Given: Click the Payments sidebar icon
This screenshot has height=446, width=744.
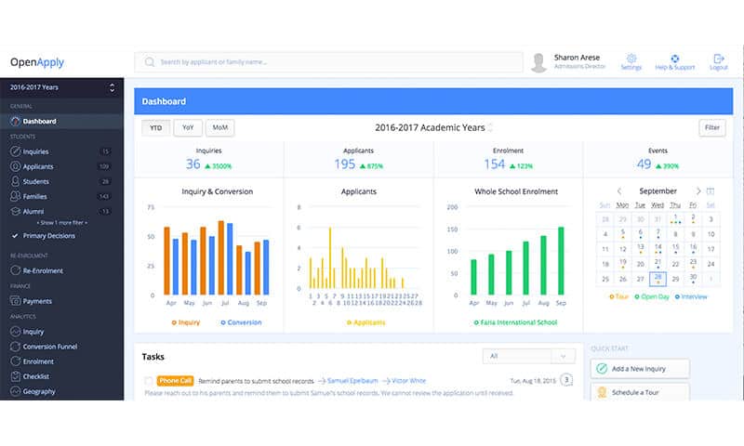Looking at the screenshot, I should click(x=15, y=301).
